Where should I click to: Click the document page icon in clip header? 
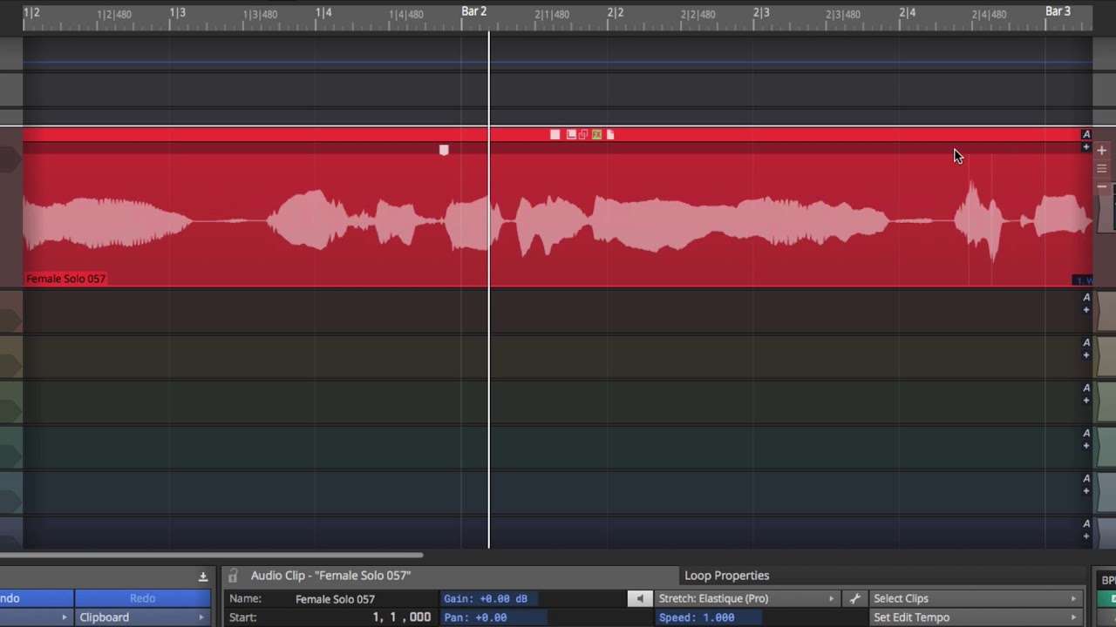[x=610, y=134]
